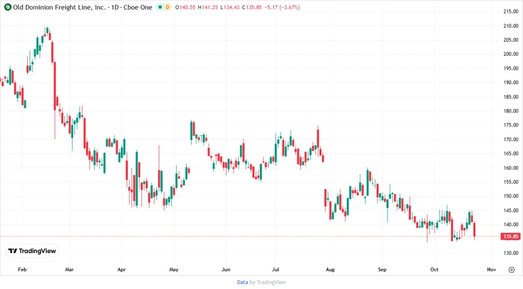Viewport: 523px width, 289px height.
Task: Click the Cboe One exchange label
Action: pos(138,8)
